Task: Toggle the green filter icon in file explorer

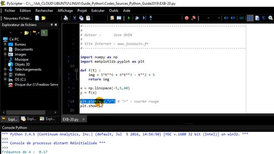Action: tap(44, 33)
